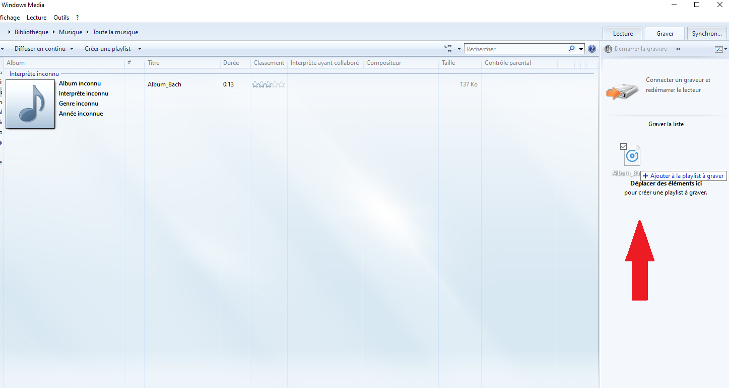This screenshot has height=388, width=729.
Task: Click the Année inconnue label
Action: click(x=81, y=114)
